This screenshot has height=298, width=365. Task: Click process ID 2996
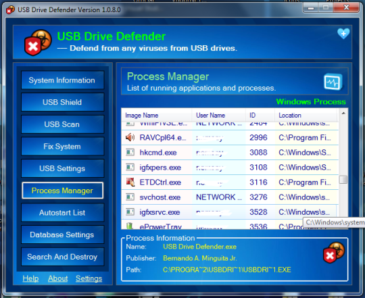258,137
